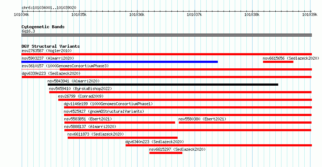Click the 101034k ruler tick label

pos(21,14)
